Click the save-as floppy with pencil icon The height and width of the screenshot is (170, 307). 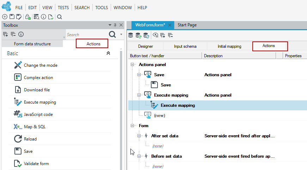(x=19, y=17)
